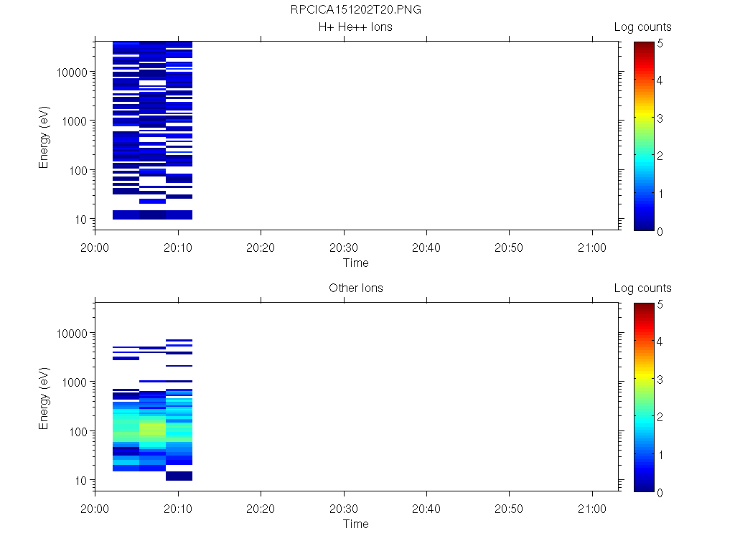This screenshot has height=551, width=735.
Task: Click "Log counts" label above H+ He++ colorbar
Action: tap(642, 27)
